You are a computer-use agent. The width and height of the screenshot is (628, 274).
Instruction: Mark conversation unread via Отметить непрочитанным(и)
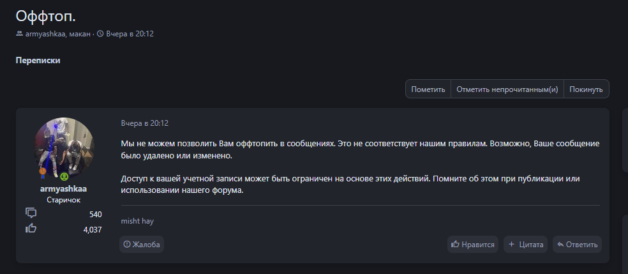(507, 89)
